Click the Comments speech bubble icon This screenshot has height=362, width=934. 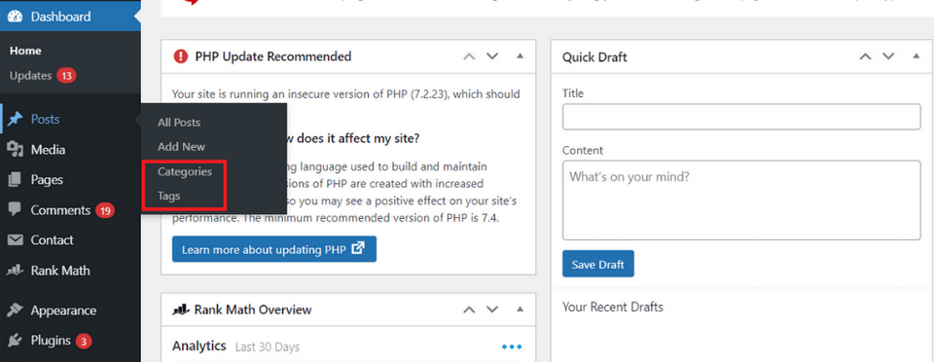point(15,209)
